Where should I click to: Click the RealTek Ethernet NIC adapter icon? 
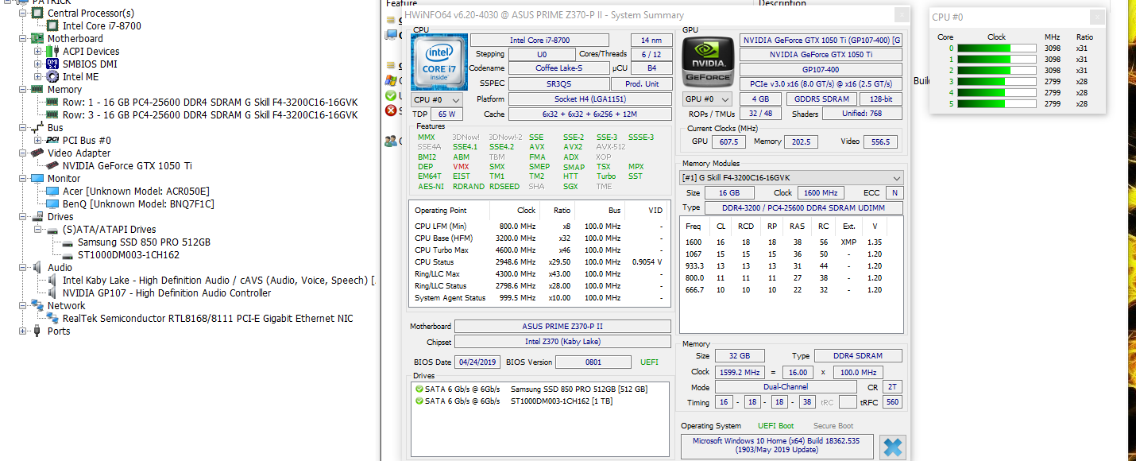pyautogui.click(x=52, y=318)
